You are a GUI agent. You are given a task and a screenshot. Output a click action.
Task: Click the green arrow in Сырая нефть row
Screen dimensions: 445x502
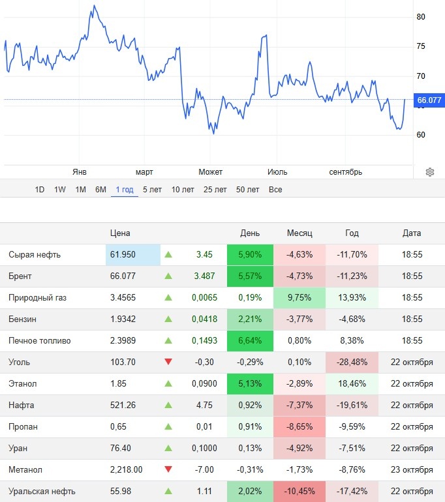168,255
